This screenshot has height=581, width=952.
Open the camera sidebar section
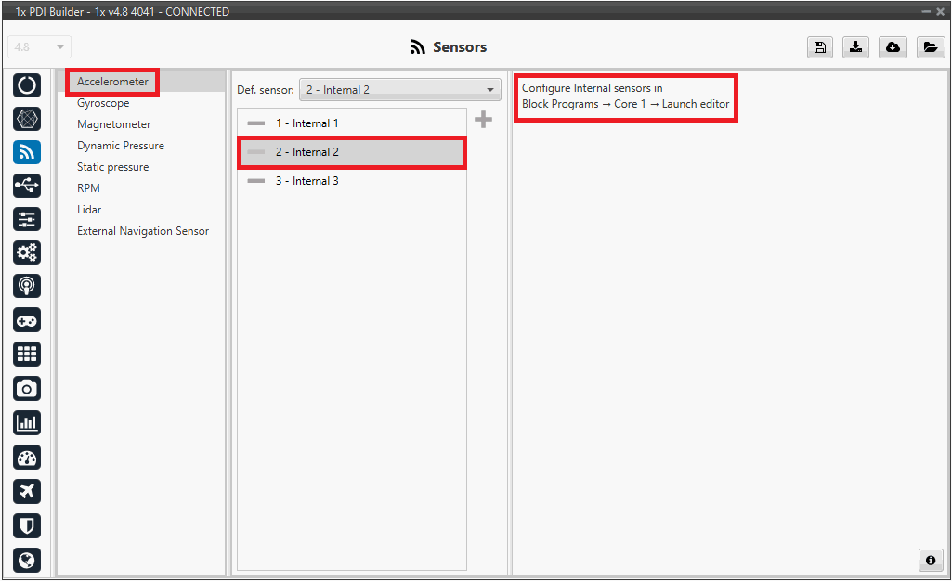coord(27,388)
